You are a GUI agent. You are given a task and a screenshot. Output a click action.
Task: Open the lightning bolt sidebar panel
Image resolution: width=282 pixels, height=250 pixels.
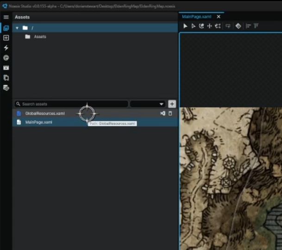point(6,48)
